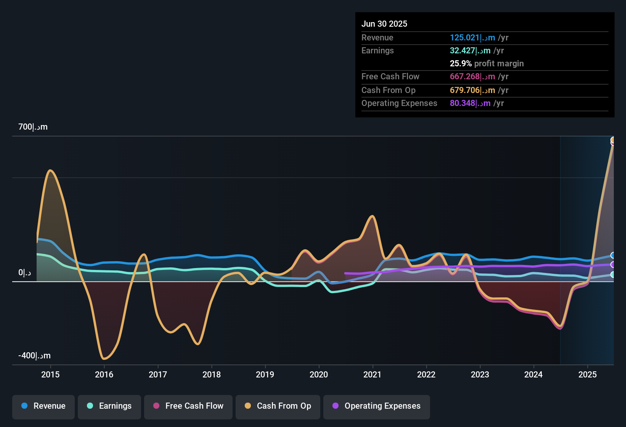Click the pink Free Cash Flow dot icon

(x=156, y=406)
